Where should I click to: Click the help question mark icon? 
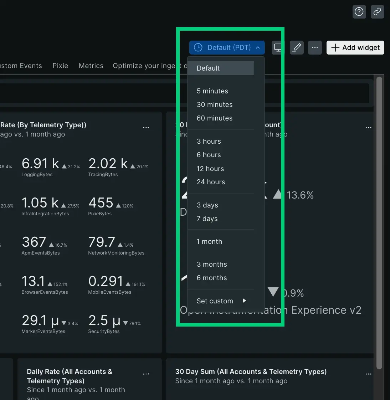point(359,12)
